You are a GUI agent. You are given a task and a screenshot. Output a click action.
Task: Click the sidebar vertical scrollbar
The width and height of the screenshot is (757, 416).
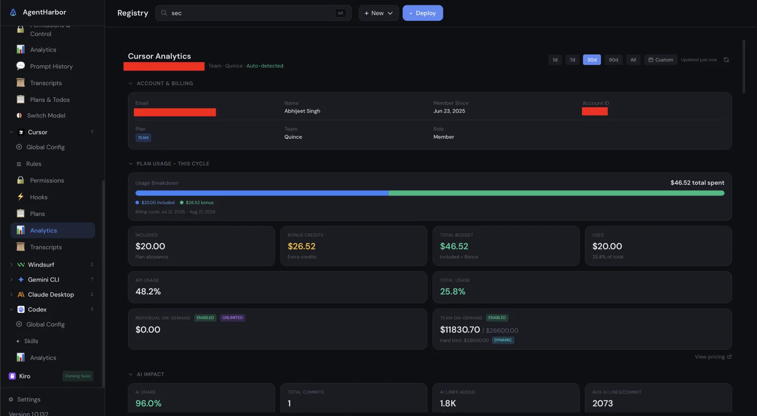(103, 284)
